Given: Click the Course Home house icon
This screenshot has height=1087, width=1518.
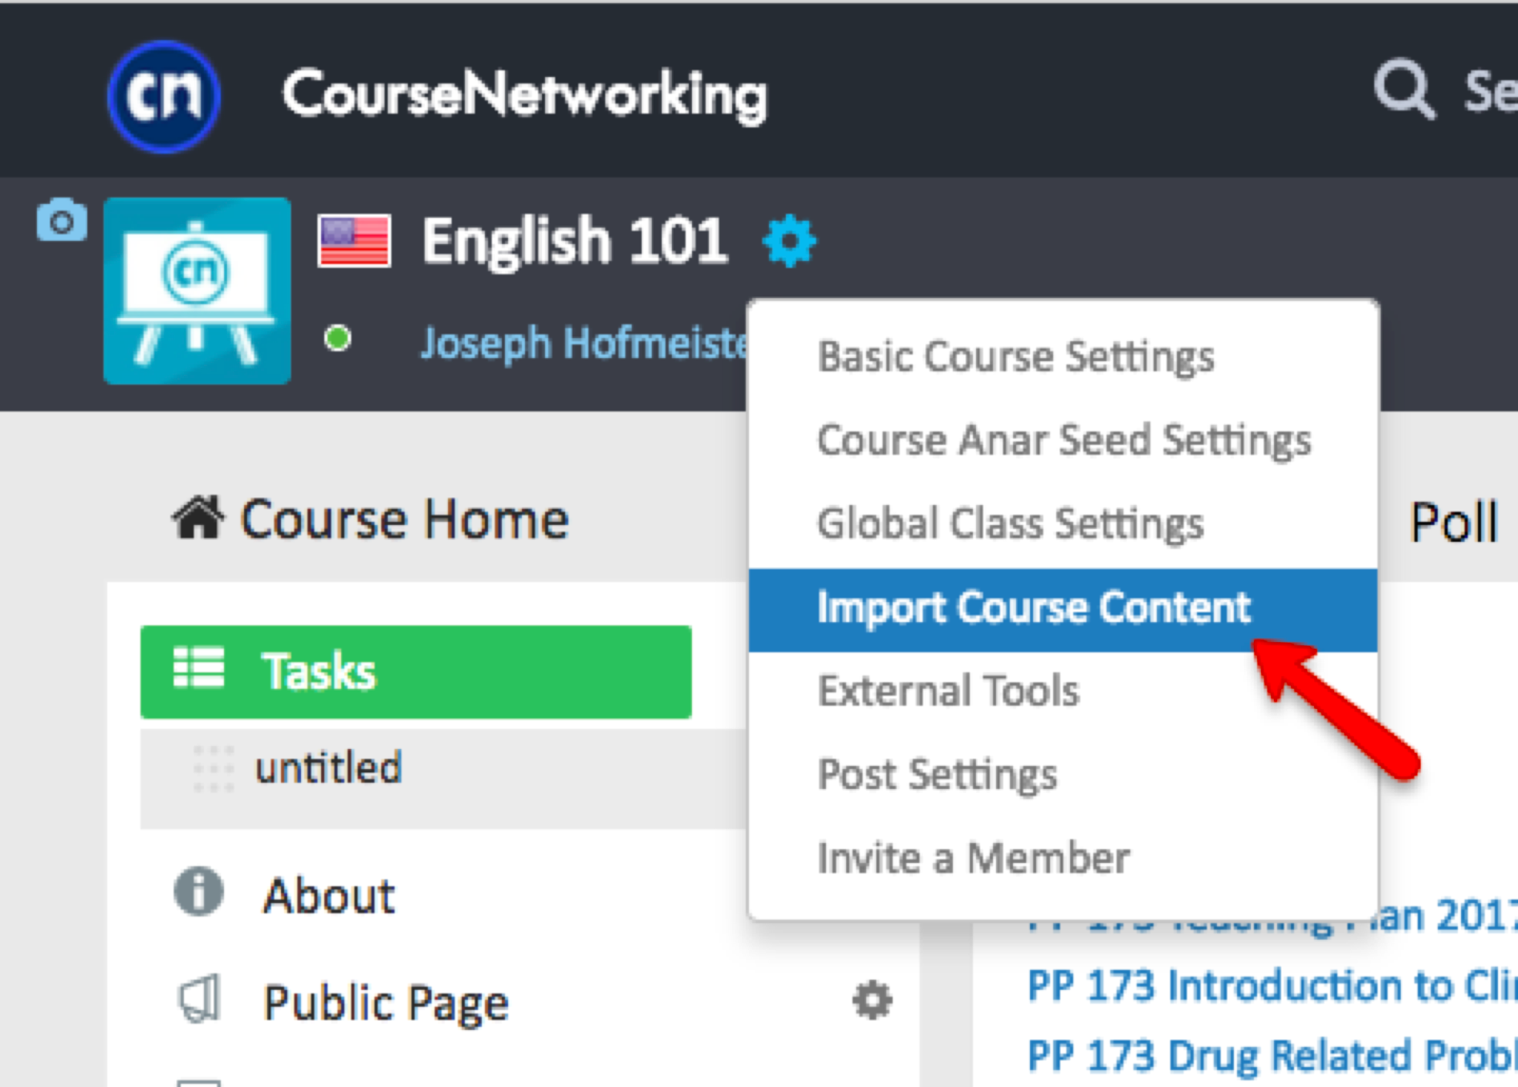Looking at the screenshot, I should tap(197, 519).
